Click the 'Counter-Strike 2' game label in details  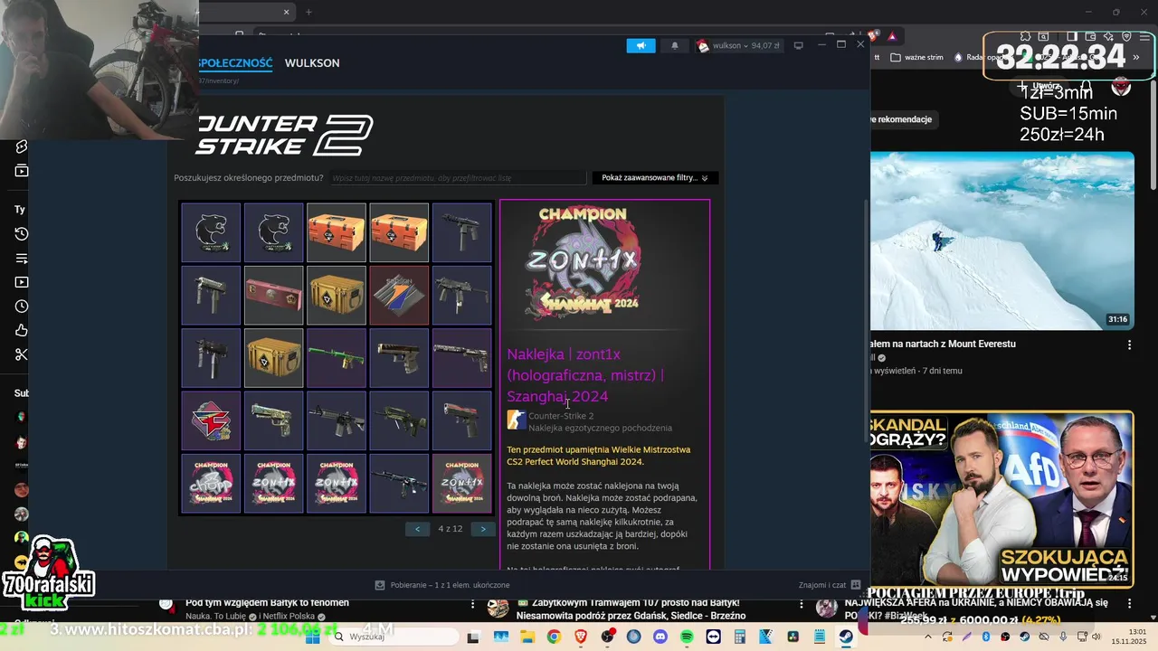(x=561, y=416)
